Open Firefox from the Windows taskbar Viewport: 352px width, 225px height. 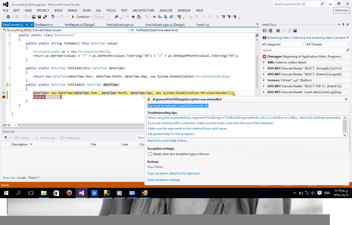(69, 193)
